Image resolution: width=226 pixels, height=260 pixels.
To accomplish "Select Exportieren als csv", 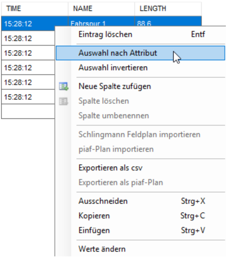I will click(110, 168).
